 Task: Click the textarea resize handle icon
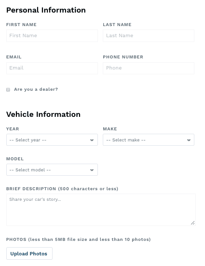(192, 223)
